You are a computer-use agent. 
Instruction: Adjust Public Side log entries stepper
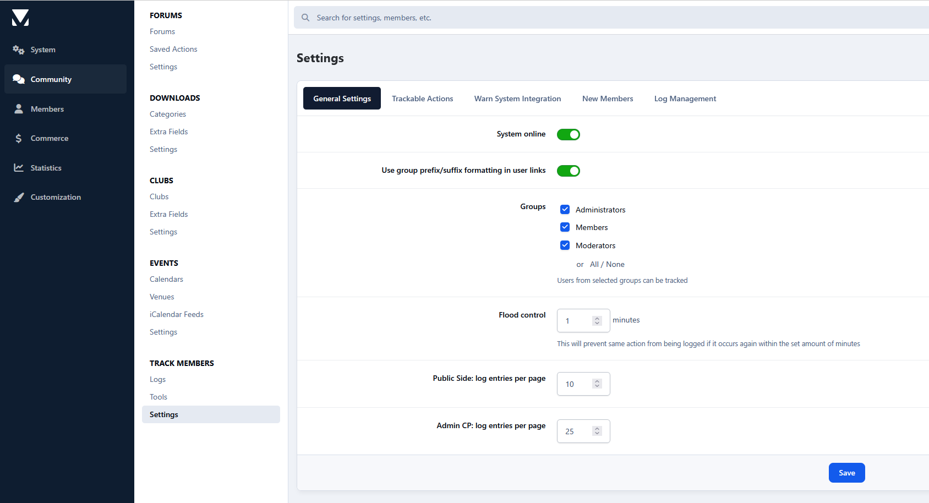coord(597,384)
